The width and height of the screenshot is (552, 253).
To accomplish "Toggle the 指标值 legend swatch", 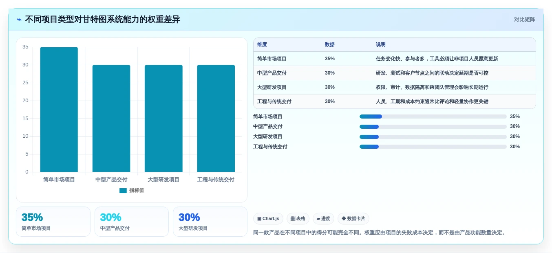I will [x=123, y=191].
